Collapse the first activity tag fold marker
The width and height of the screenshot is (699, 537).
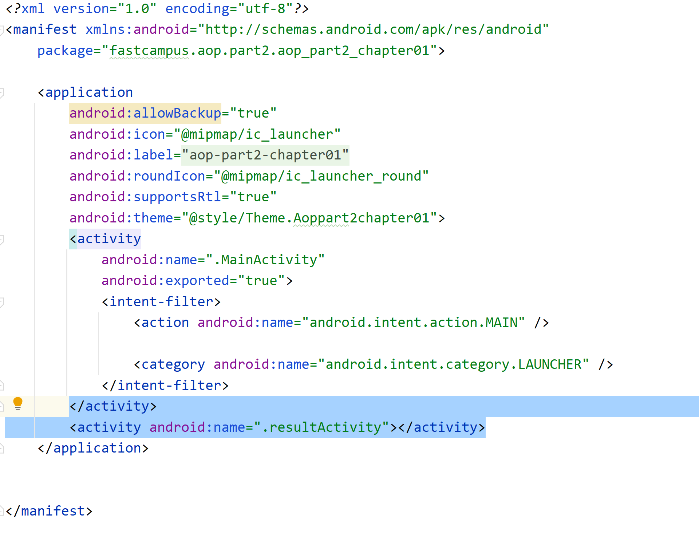tap(1, 239)
